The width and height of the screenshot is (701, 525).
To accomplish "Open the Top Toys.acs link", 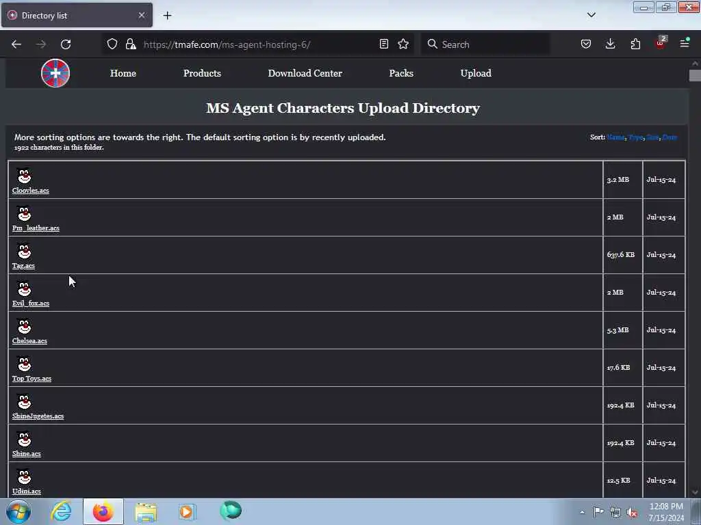I will 31,379.
